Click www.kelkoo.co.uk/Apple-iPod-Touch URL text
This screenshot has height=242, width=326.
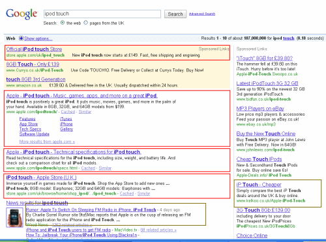[271, 201]
